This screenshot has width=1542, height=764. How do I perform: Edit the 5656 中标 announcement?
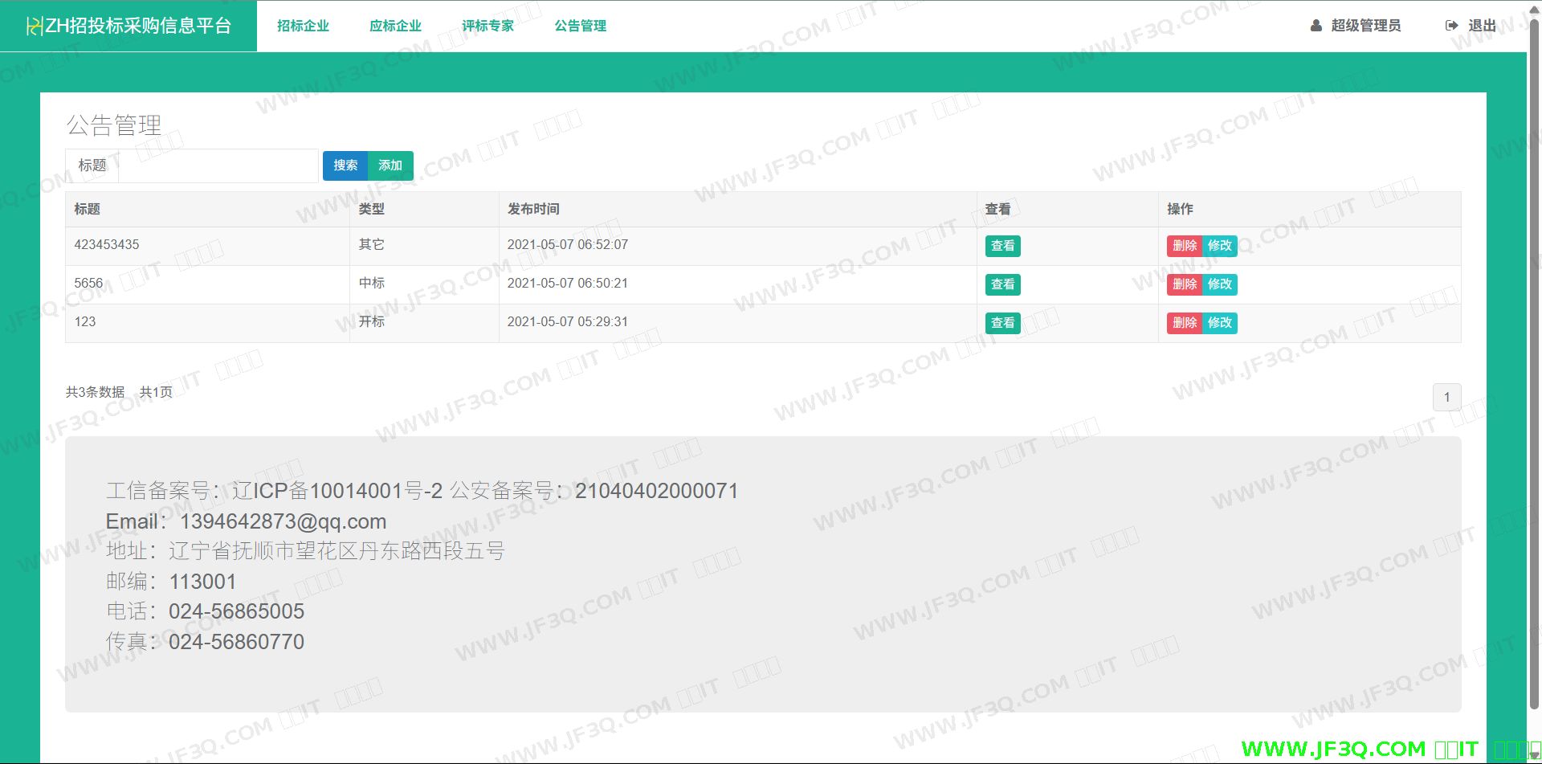[x=1219, y=284]
